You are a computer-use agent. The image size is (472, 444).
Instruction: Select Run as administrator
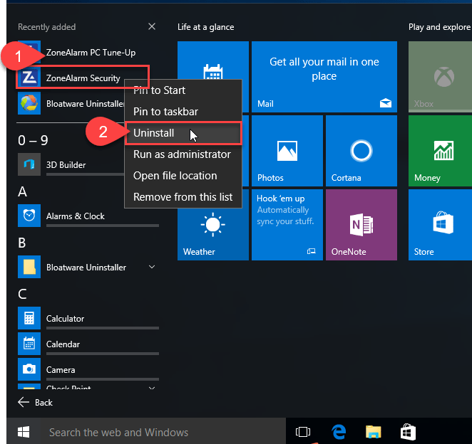click(x=183, y=154)
